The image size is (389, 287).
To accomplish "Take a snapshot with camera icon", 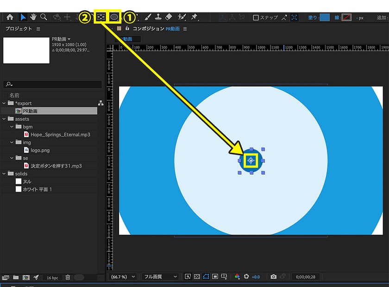I will [274, 276].
